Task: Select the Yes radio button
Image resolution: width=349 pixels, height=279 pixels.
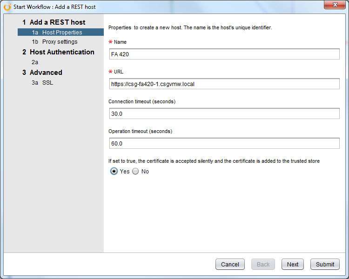Action: tap(114, 171)
